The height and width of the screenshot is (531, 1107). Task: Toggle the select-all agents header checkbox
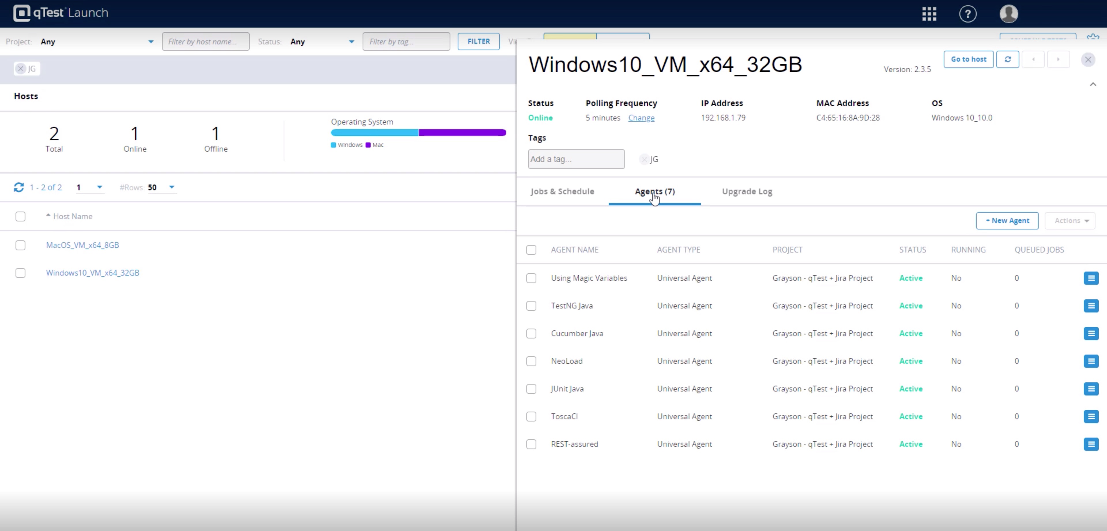[x=531, y=250]
